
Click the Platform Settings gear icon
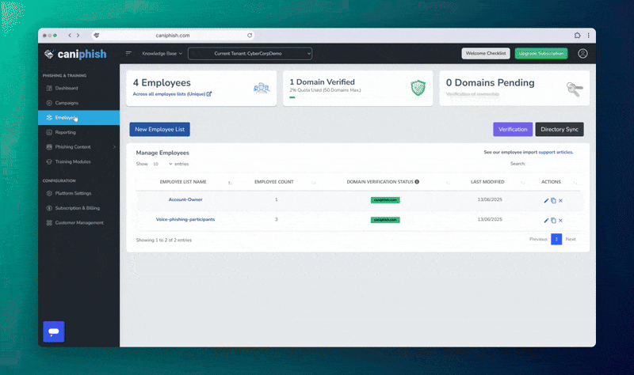pos(49,193)
